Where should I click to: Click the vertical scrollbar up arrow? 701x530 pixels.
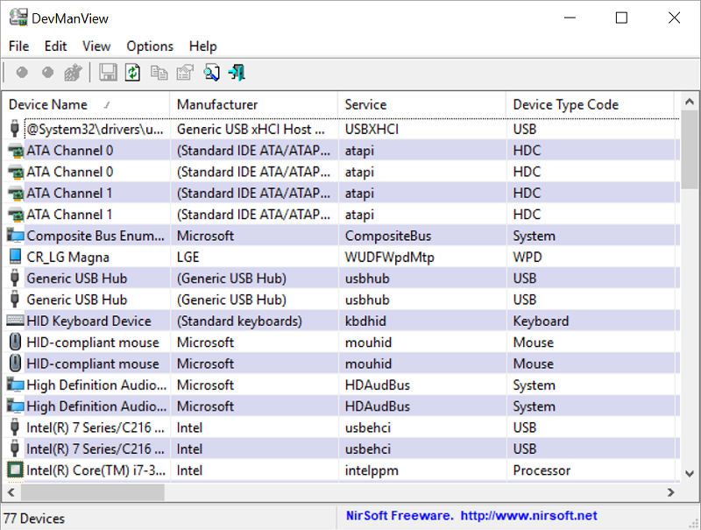pos(690,102)
